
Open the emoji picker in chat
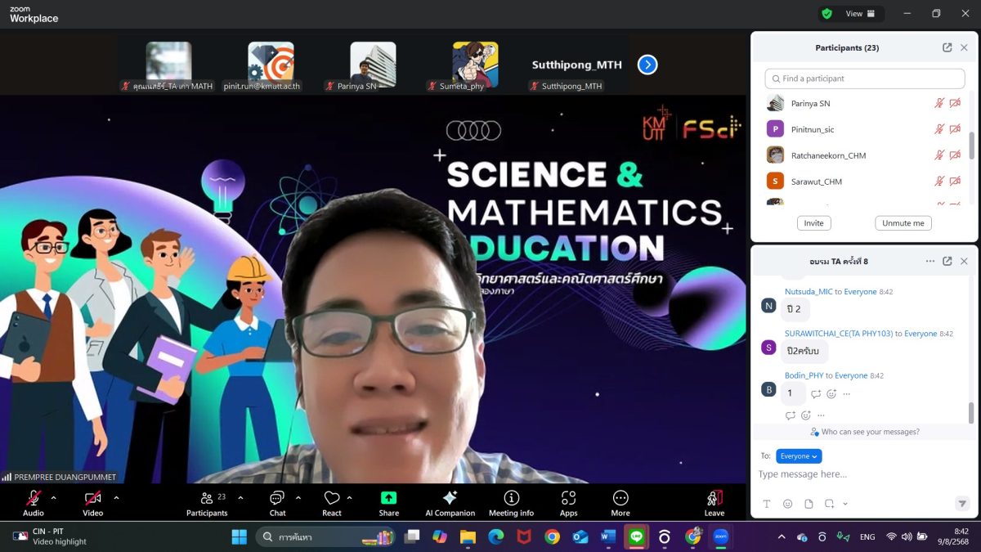[x=787, y=504]
